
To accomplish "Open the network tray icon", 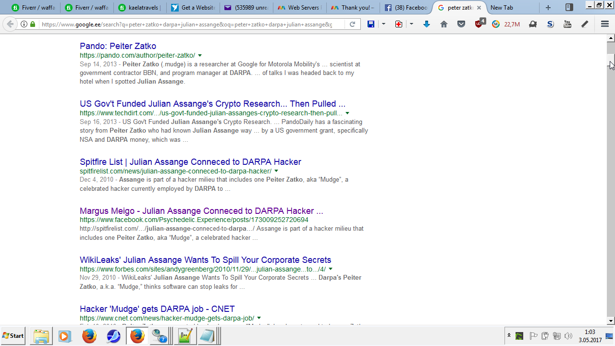I will pyautogui.click(x=557, y=336).
